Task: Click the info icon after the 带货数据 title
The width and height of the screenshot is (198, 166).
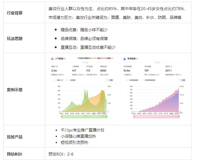Action: click(x=137, y=59)
